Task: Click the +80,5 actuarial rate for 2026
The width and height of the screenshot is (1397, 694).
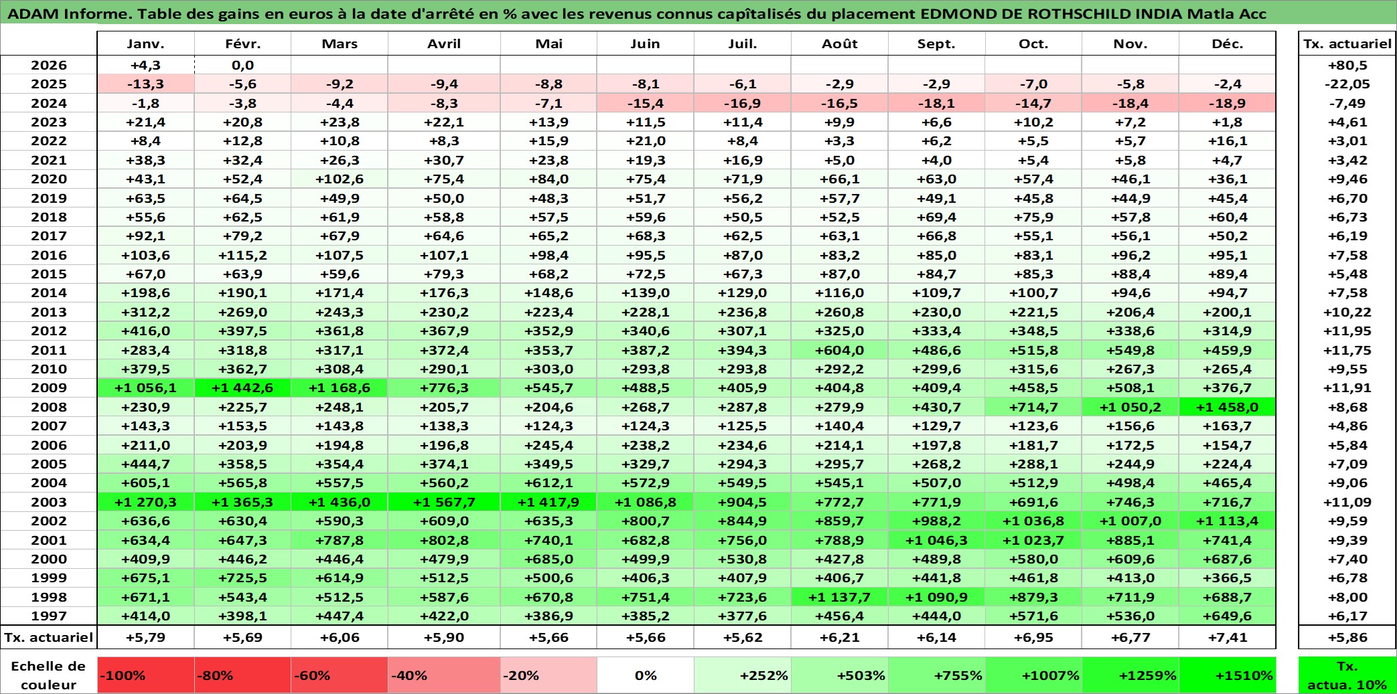Action: 1347,65
